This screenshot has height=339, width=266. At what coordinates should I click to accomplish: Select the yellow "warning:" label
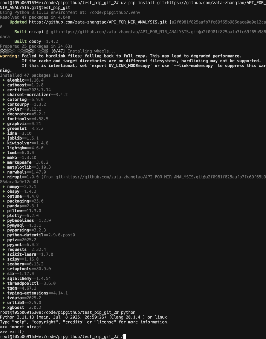[10, 56]
